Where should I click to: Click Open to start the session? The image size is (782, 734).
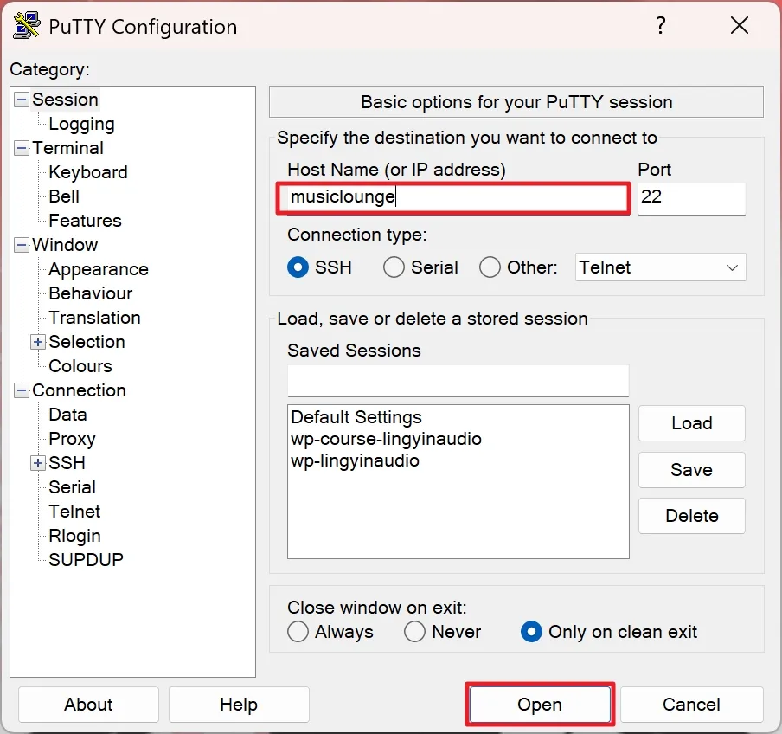[540, 705]
